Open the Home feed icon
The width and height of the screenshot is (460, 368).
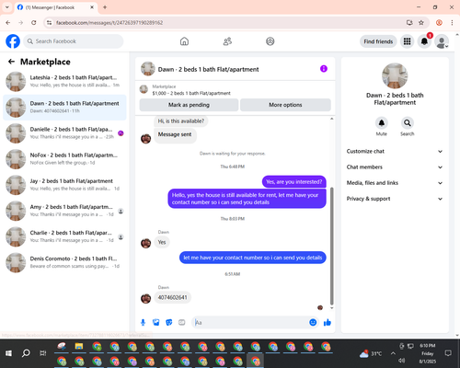tap(184, 41)
